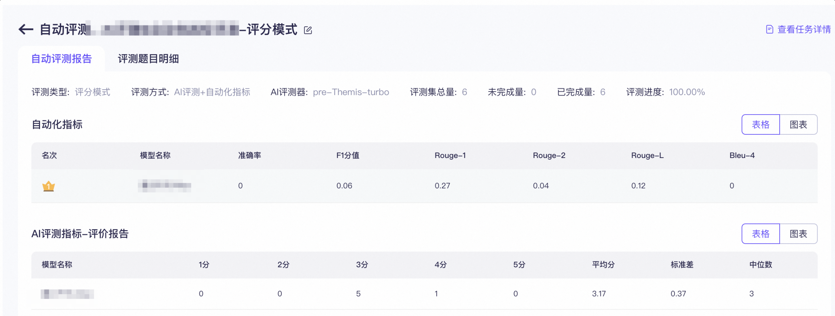
Task: Edit the task title via pencil icon
Action: click(x=308, y=30)
